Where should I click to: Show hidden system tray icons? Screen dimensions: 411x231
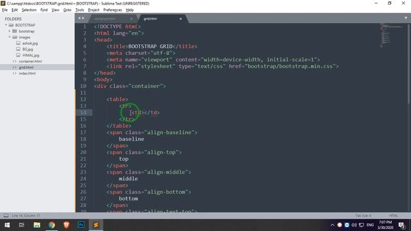pos(333,225)
